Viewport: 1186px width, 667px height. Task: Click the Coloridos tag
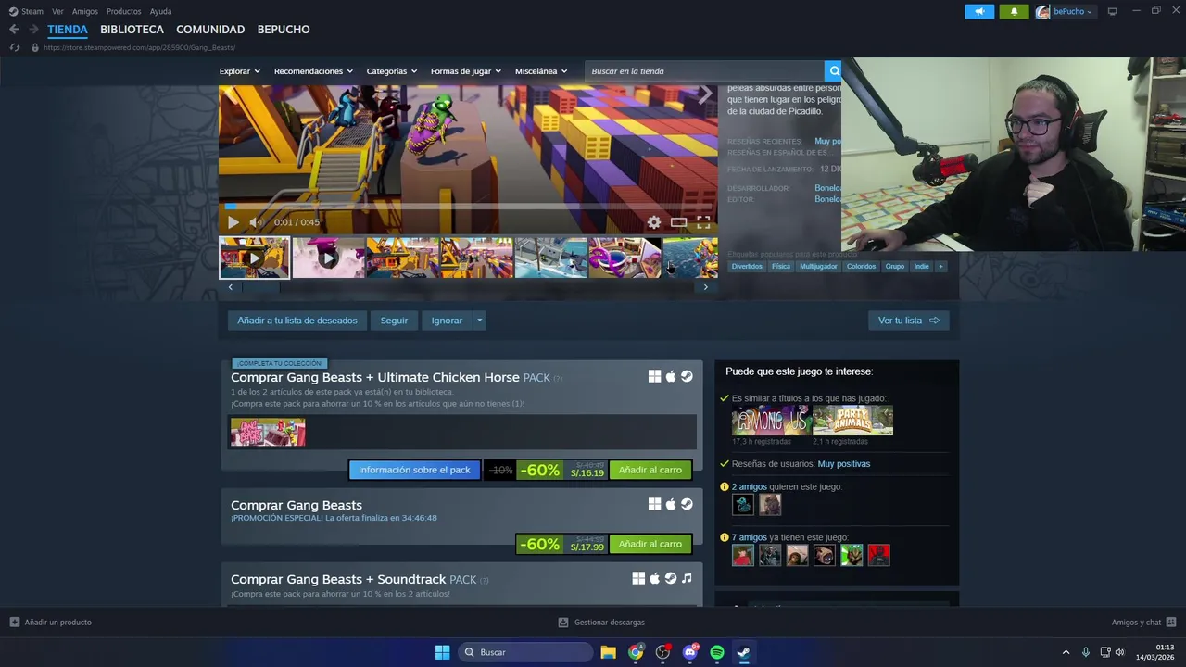(x=861, y=267)
